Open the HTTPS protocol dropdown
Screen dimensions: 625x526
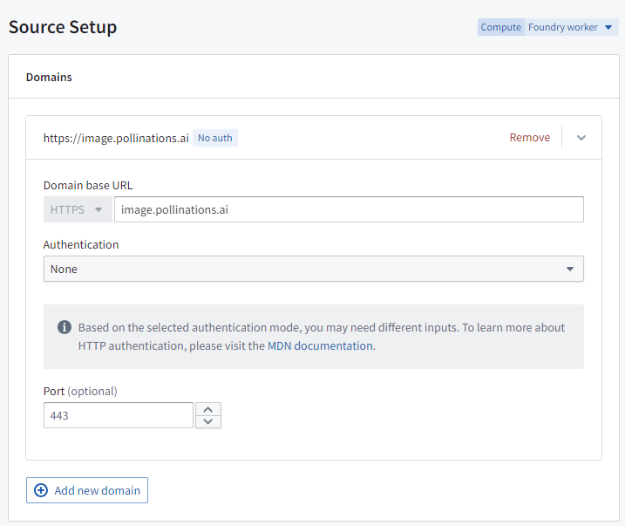click(x=78, y=209)
